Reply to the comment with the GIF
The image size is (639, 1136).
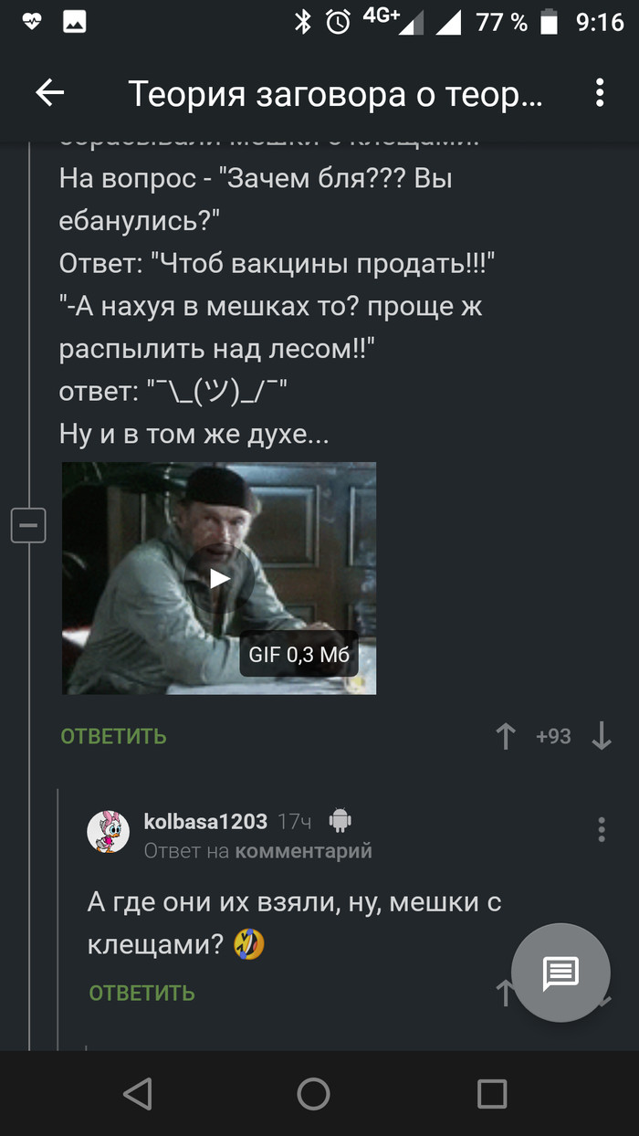click(x=114, y=736)
